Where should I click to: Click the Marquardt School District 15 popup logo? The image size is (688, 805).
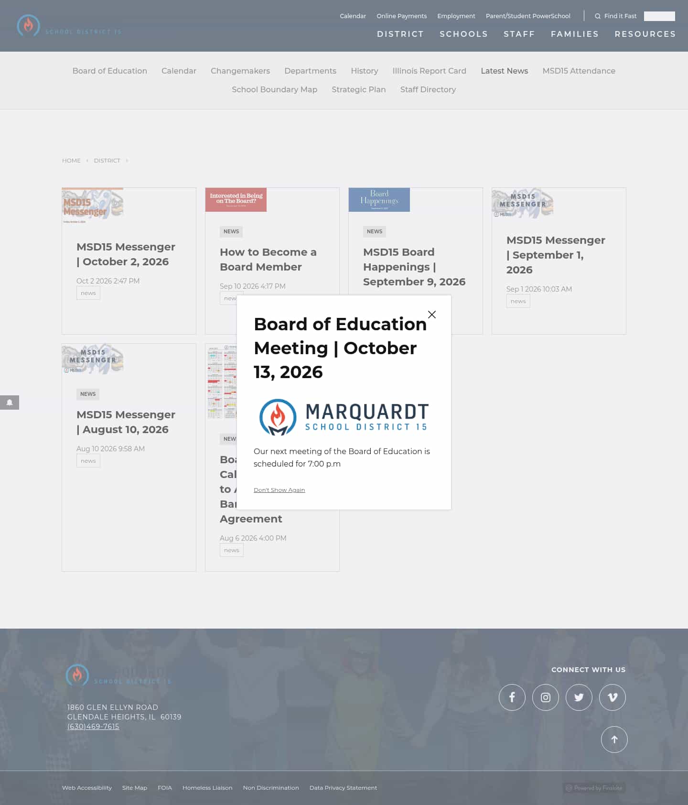(344, 417)
